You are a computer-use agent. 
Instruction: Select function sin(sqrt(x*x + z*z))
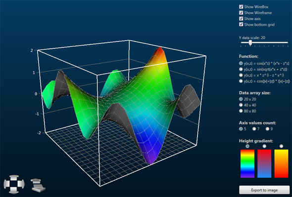(x=241, y=69)
